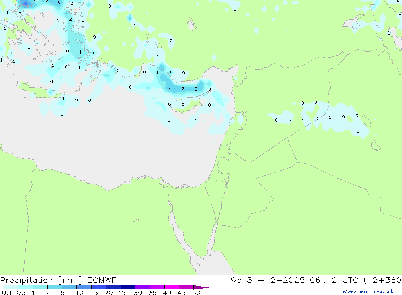Select the 40–45 mm legend color swatch
The width and height of the screenshot is (402, 295).
tap(172, 287)
